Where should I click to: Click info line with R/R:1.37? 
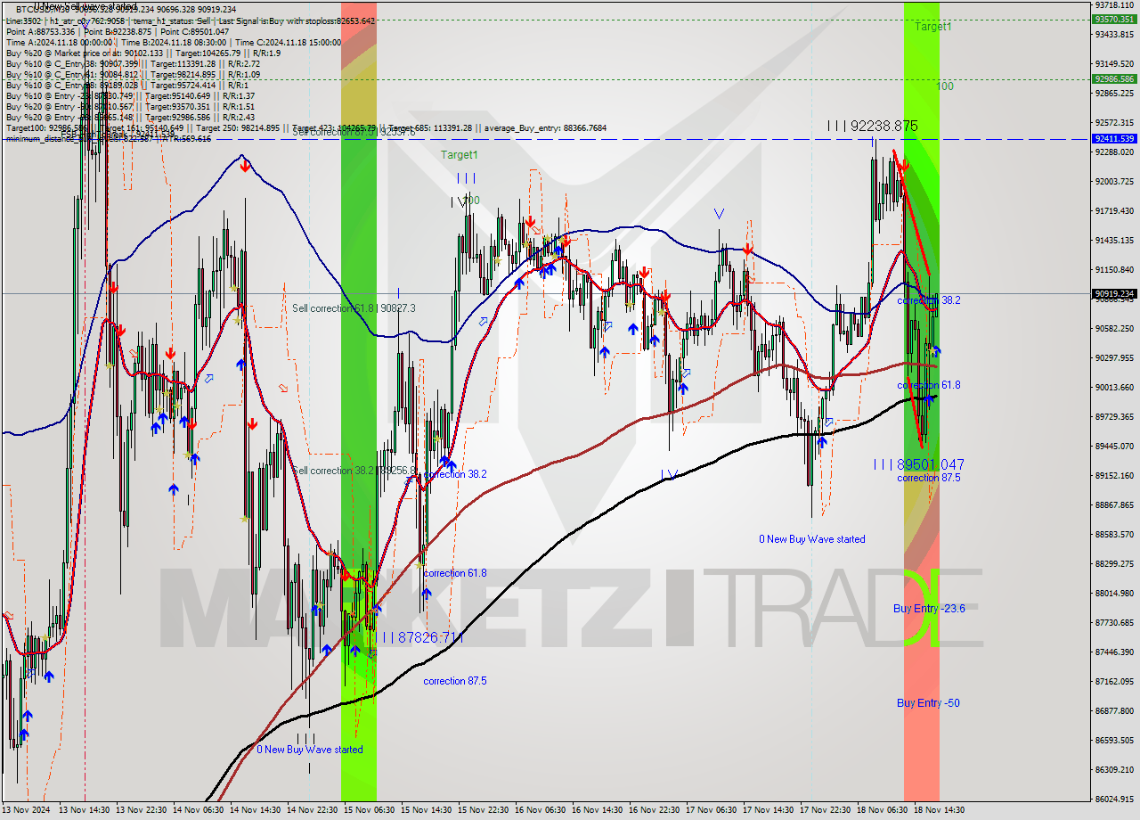(130, 95)
